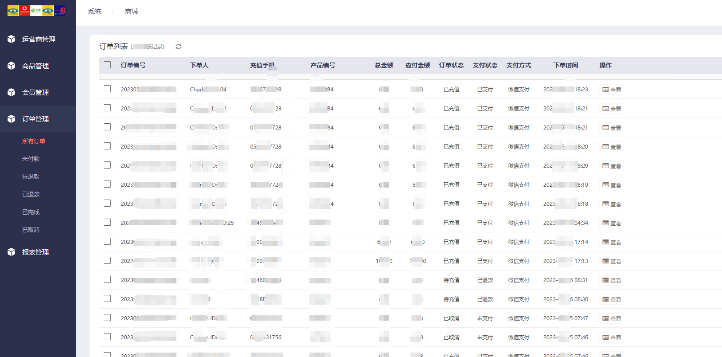
Task: Click the cube icon next to 订单管理
Action: 12,119
